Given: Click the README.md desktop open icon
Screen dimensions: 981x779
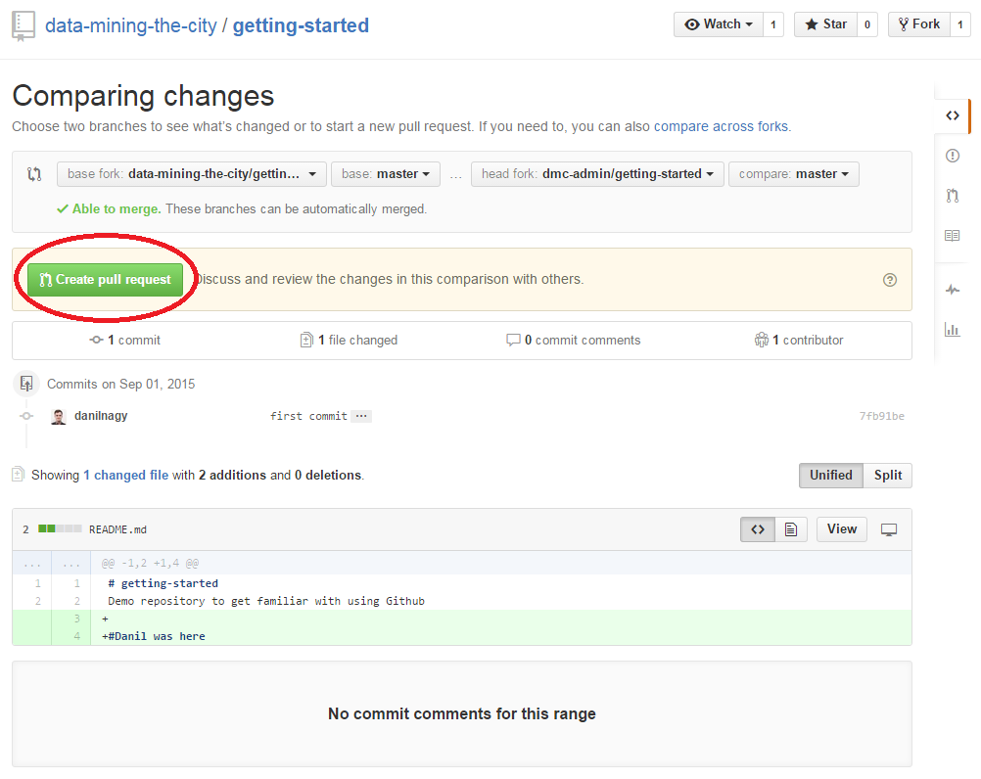Looking at the screenshot, I should coord(888,529).
